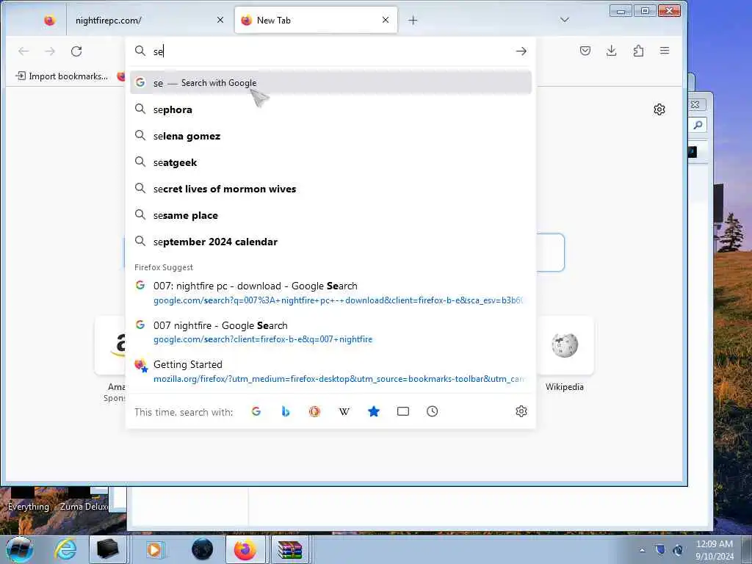Screen dimensions: 752x564
Task: Open 007 nightfire - Google Search result
Action: [331, 332]
